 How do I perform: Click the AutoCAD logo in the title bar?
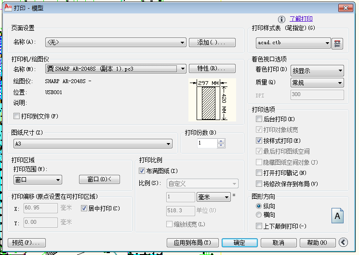pos(8,7)
